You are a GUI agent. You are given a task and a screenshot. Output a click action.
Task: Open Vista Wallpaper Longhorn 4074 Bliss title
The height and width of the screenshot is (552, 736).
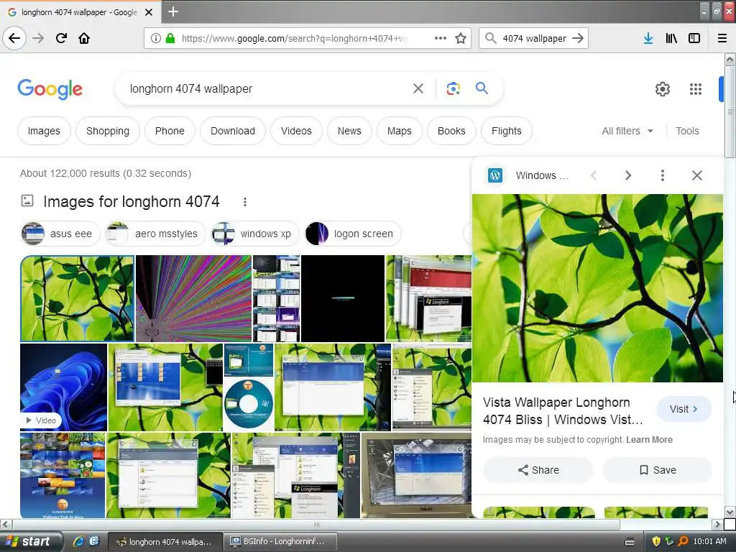[563, 411]
